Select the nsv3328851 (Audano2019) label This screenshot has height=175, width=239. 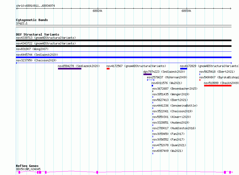(x=171, y=122)
